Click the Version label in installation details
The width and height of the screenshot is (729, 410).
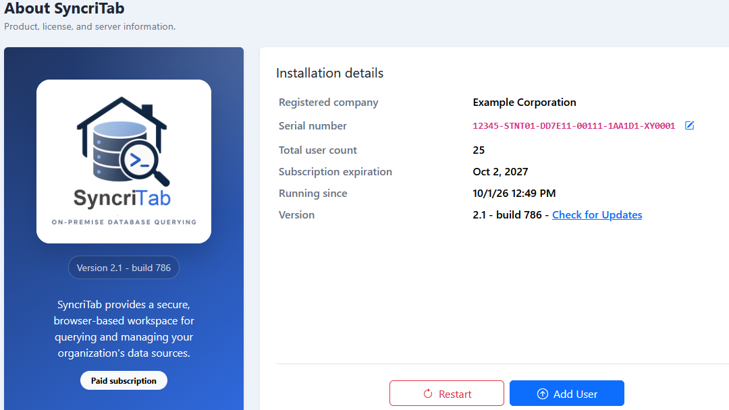296,215
